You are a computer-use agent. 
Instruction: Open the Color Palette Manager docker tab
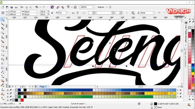[186, 32]
